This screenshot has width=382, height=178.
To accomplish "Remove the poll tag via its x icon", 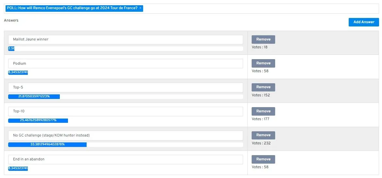I will coord(140,8).
